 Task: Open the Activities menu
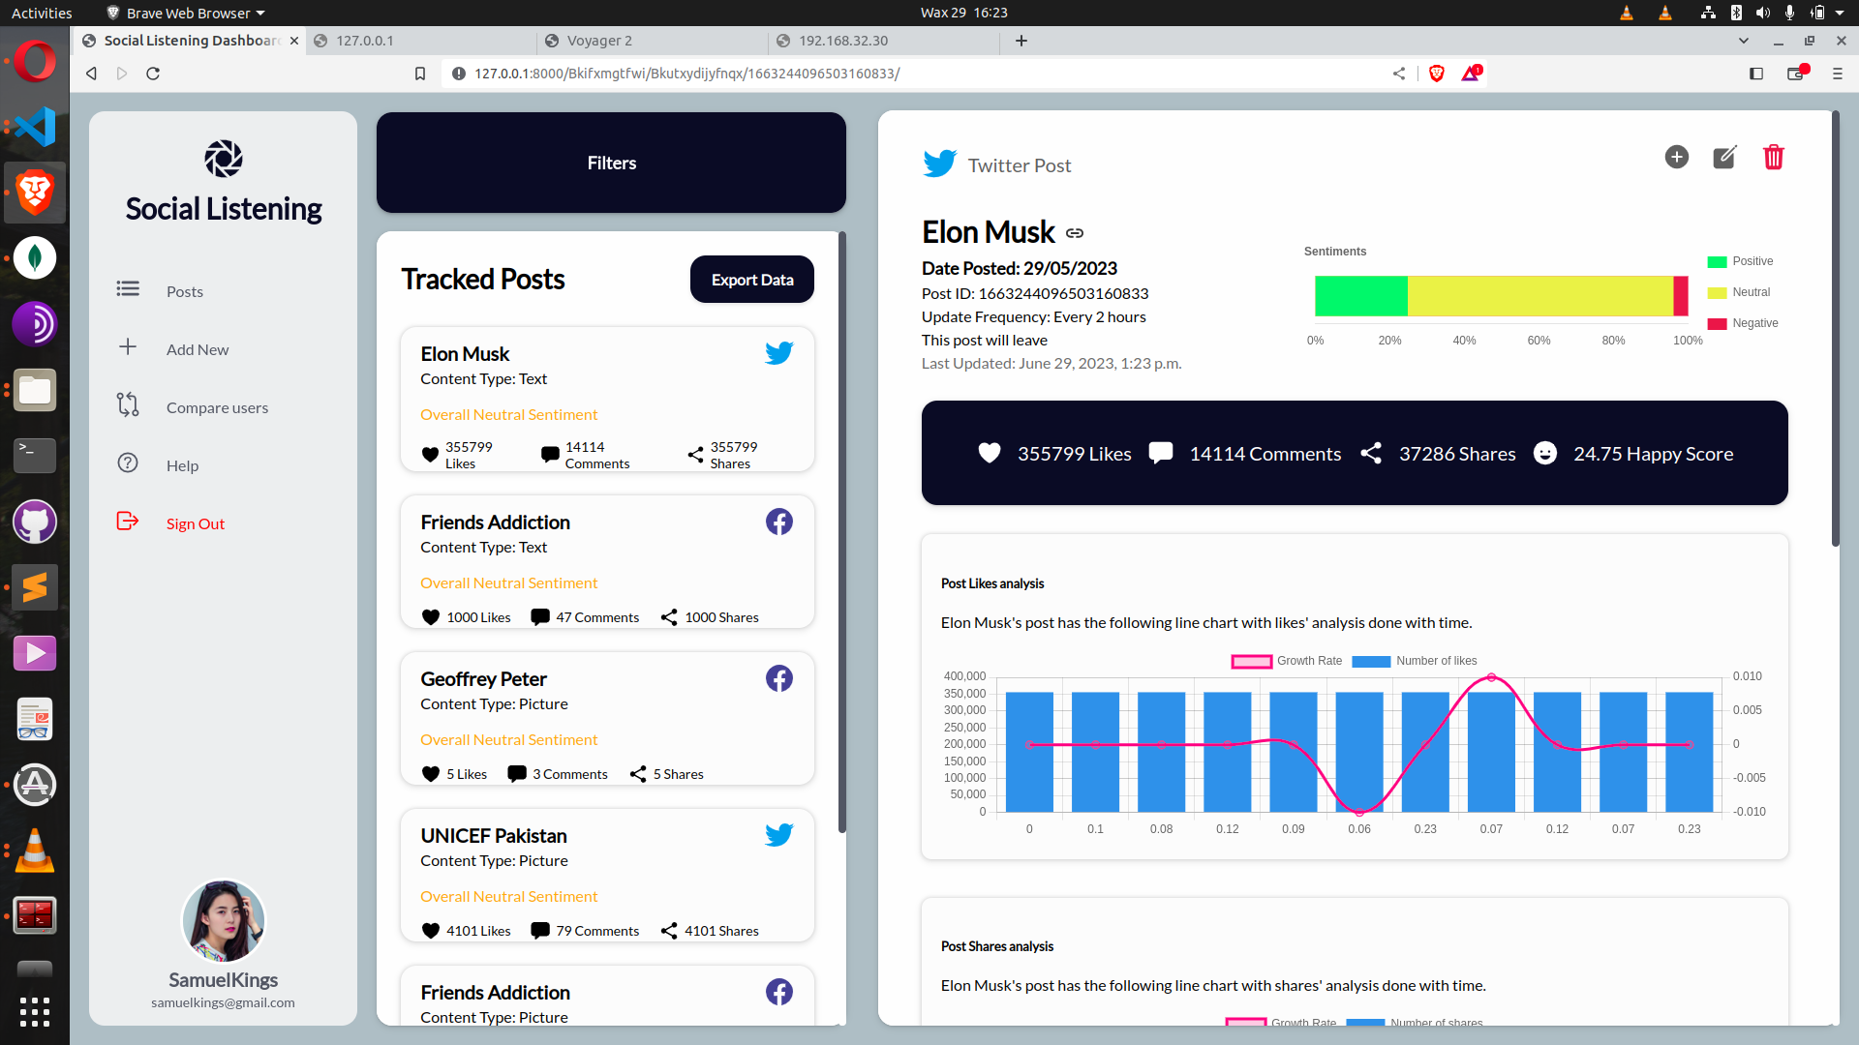(x=41, y=13)
